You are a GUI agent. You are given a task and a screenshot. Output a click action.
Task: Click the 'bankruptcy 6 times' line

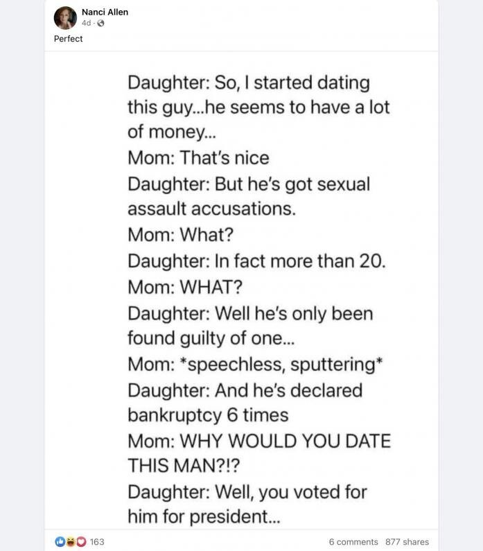pyautogui.click(x=208, y=415)
